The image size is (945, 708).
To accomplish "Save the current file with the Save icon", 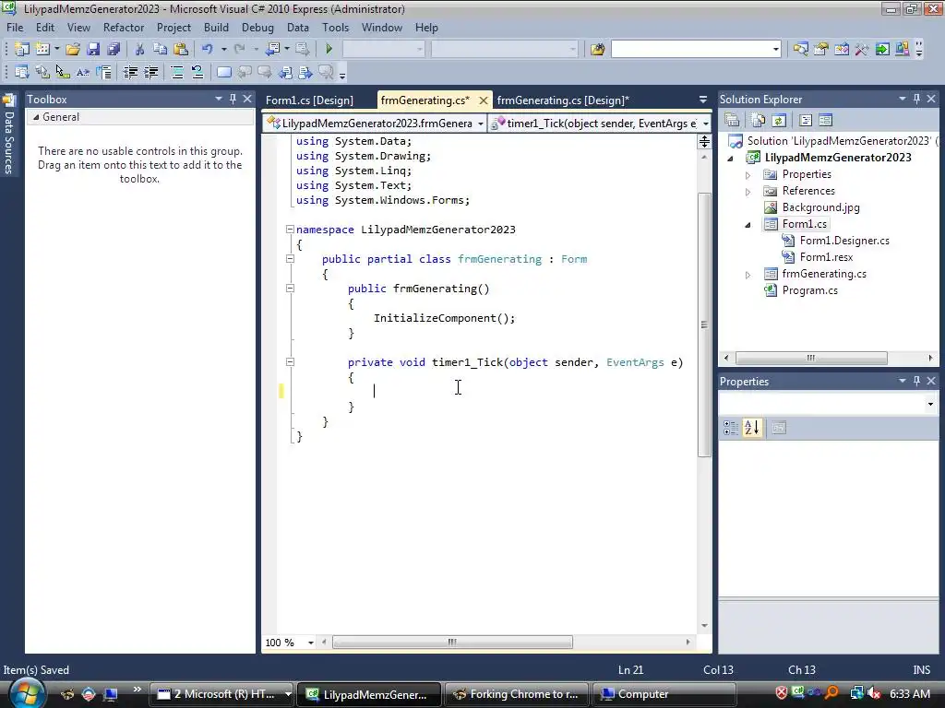I will pyautogui.click(x=93, y=49).
